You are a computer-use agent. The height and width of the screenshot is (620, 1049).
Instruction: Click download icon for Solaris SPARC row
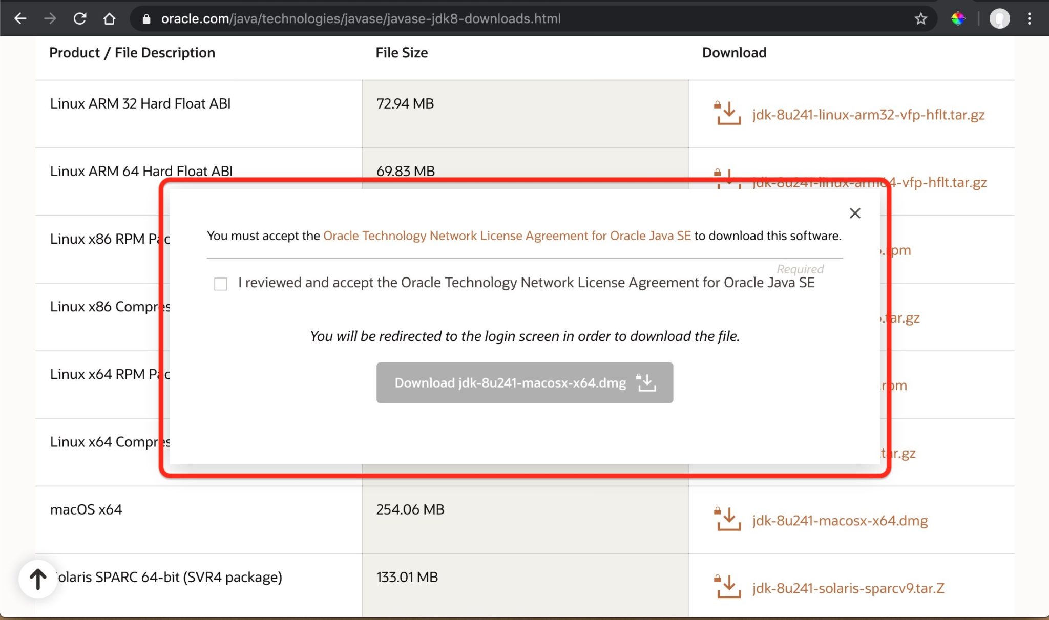tap(727, 586)
